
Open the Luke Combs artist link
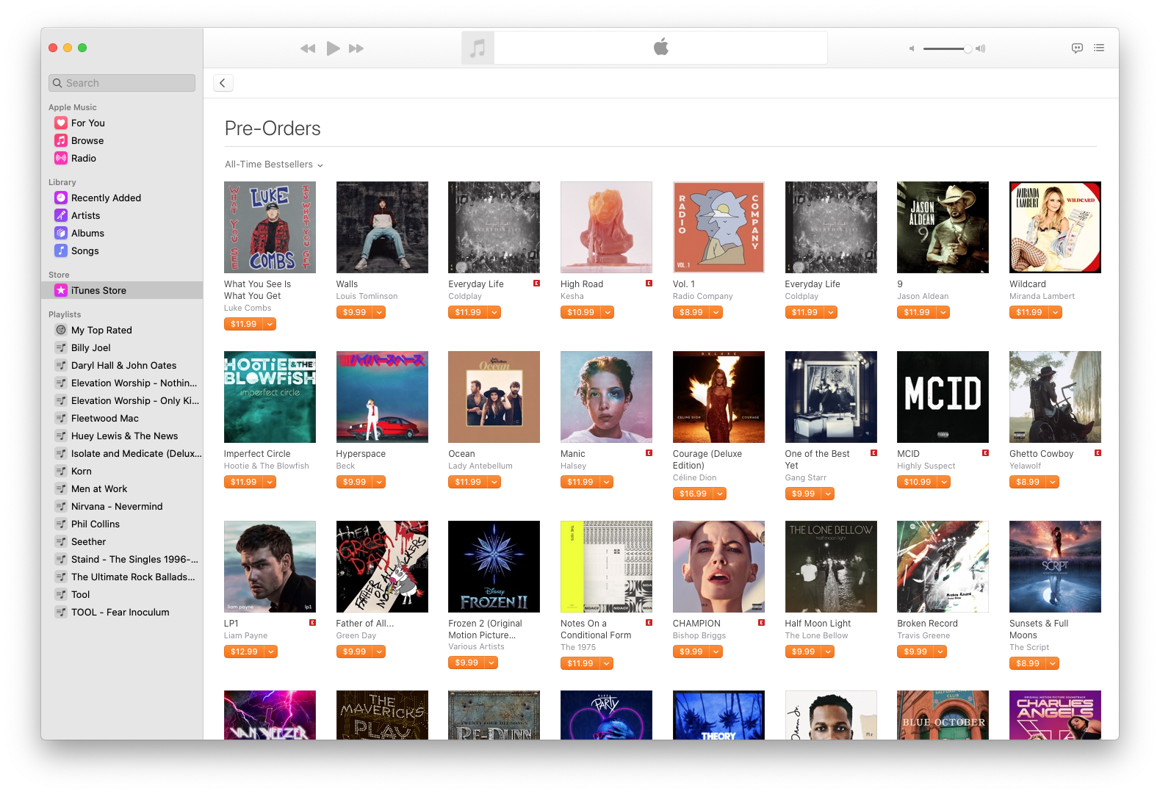248,308
